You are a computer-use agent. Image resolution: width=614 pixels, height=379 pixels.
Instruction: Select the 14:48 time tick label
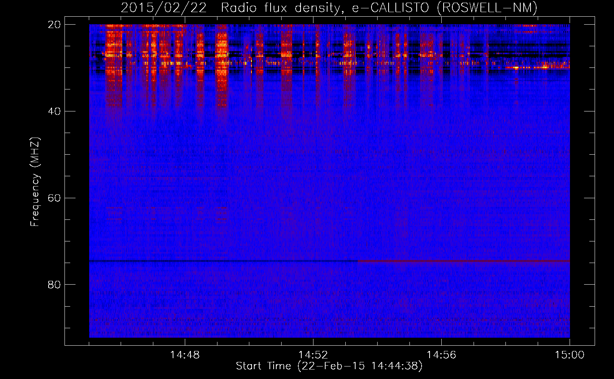click(x=185, y=355)
